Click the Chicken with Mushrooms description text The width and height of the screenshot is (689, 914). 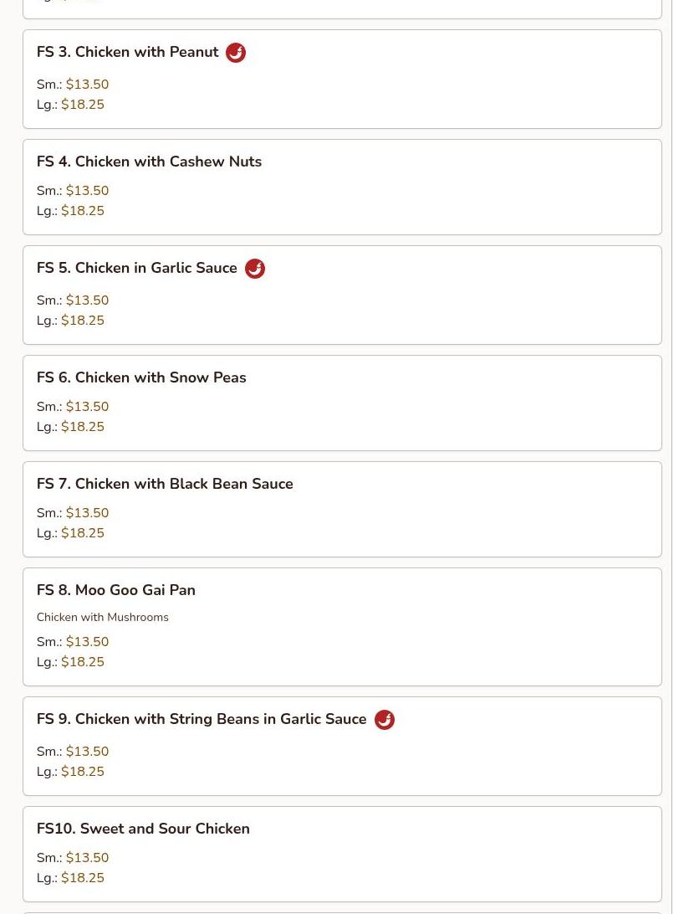pos(103,618)
